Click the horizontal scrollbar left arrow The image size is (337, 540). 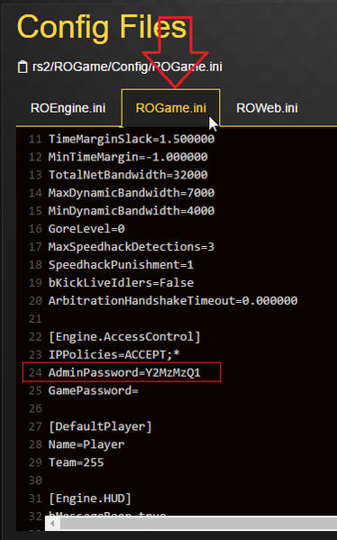pyautogui.click(x=52, y=524)
